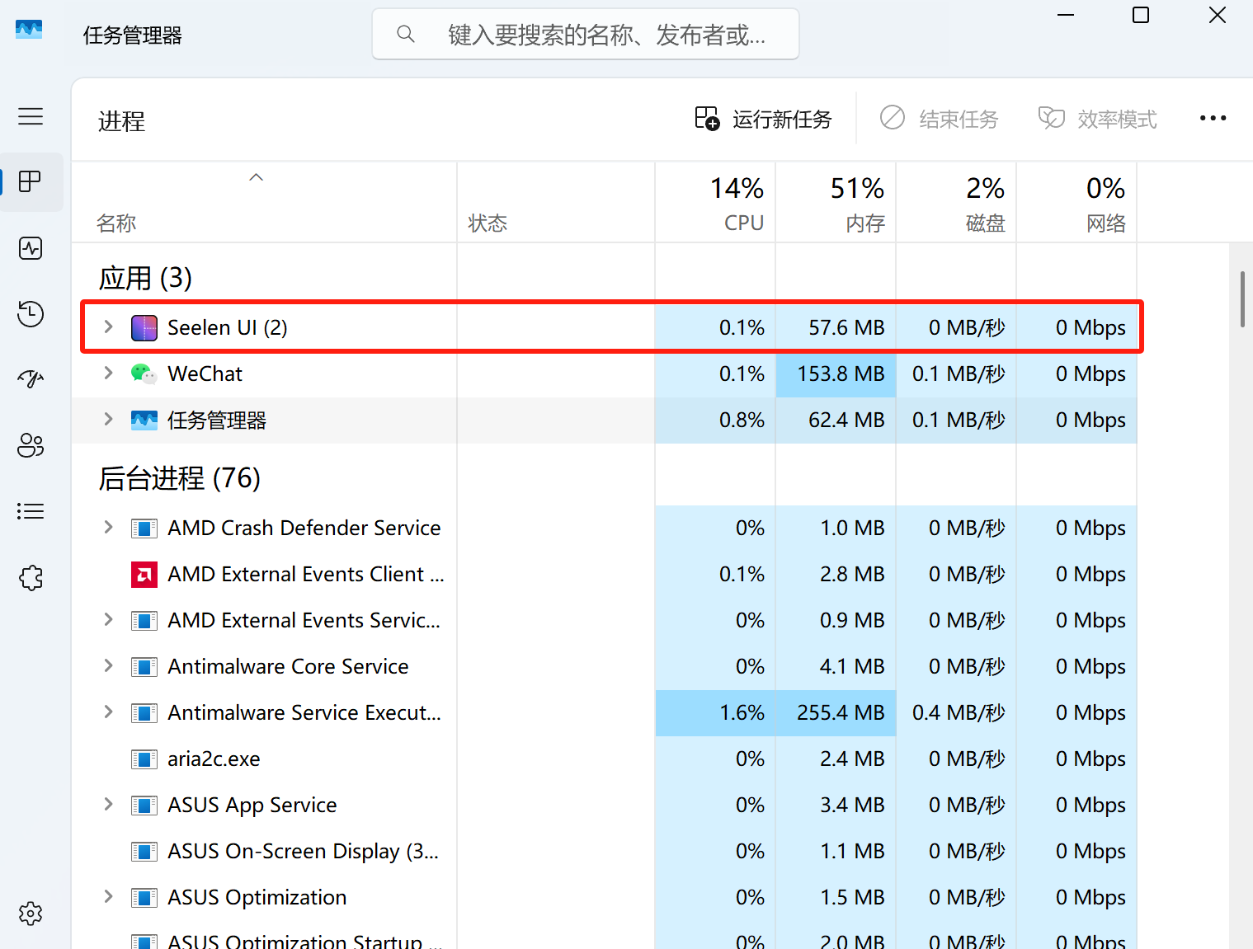
Task: Expand the 任务管理器 process group
Action: [x=108, y=420]
